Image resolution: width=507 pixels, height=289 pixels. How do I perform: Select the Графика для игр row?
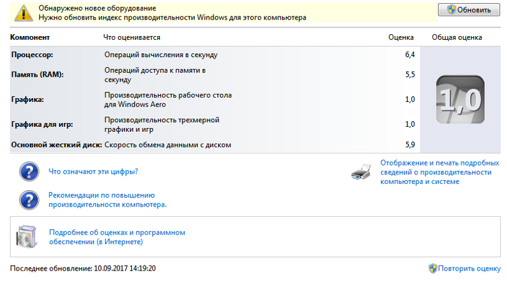coord(215,124)
